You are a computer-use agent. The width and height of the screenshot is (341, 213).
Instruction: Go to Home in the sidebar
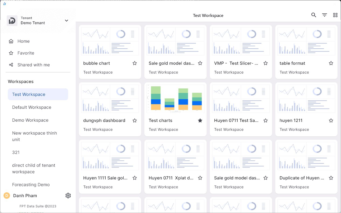pyautogui.click(x=38, y=41)
